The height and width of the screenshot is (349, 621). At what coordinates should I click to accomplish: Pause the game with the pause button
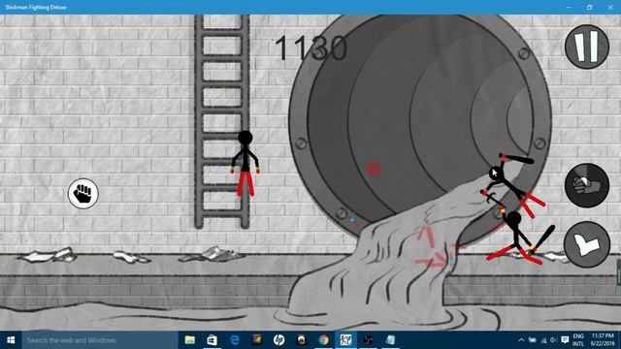[586, 47]
